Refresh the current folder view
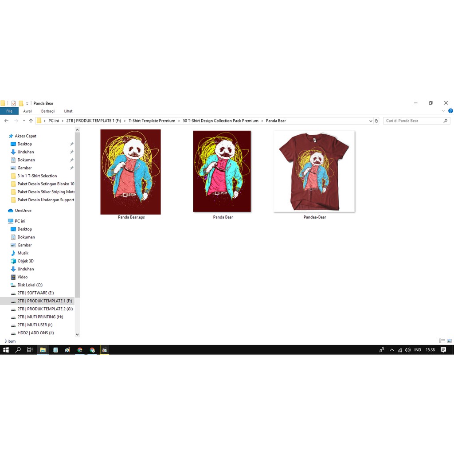 [376, 121]
